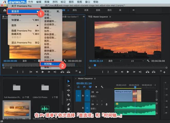Screen dimensions: 170x123
Task: Click Go to In in Program Monitor
Action: (x=116, y=72)
